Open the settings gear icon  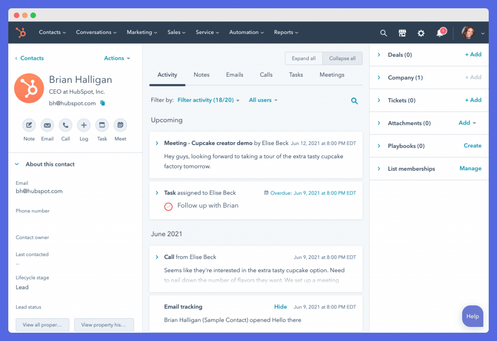(x=421, y=33)
